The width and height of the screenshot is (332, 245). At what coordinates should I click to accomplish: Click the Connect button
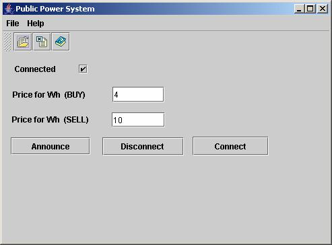(x=230, y=146)
